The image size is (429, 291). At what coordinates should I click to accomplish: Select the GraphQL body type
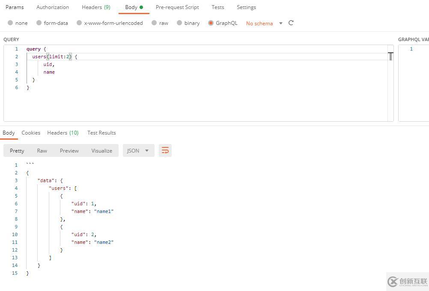click(x=223, y=23)
